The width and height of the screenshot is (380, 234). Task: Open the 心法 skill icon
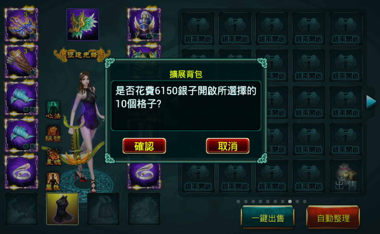coord(53,110)
